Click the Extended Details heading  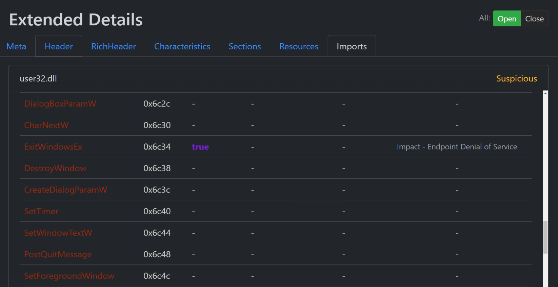(x=76, y=20)
